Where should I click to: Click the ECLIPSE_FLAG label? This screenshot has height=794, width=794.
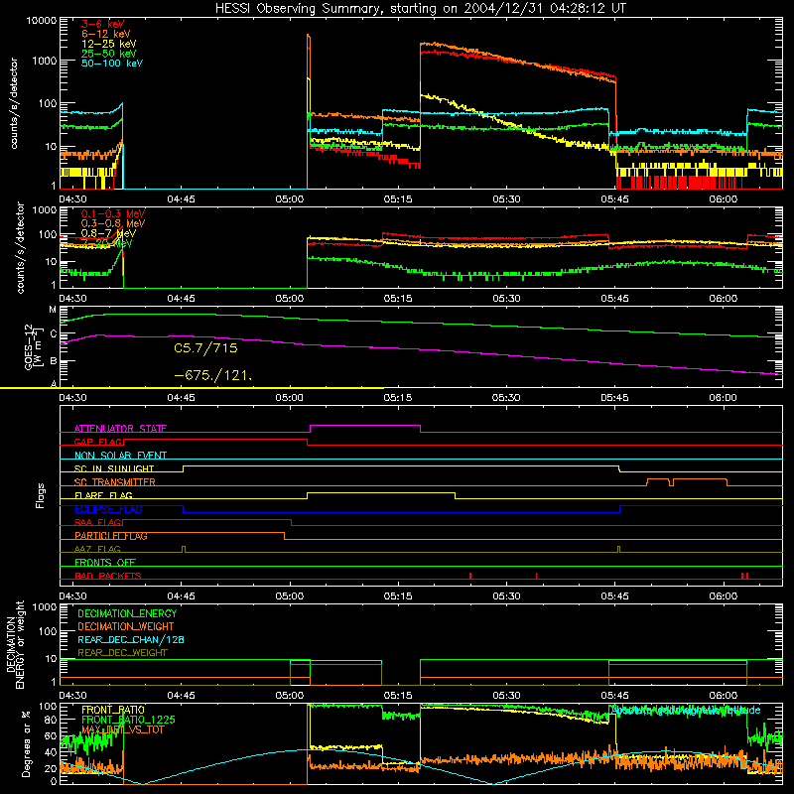(108, 509)
